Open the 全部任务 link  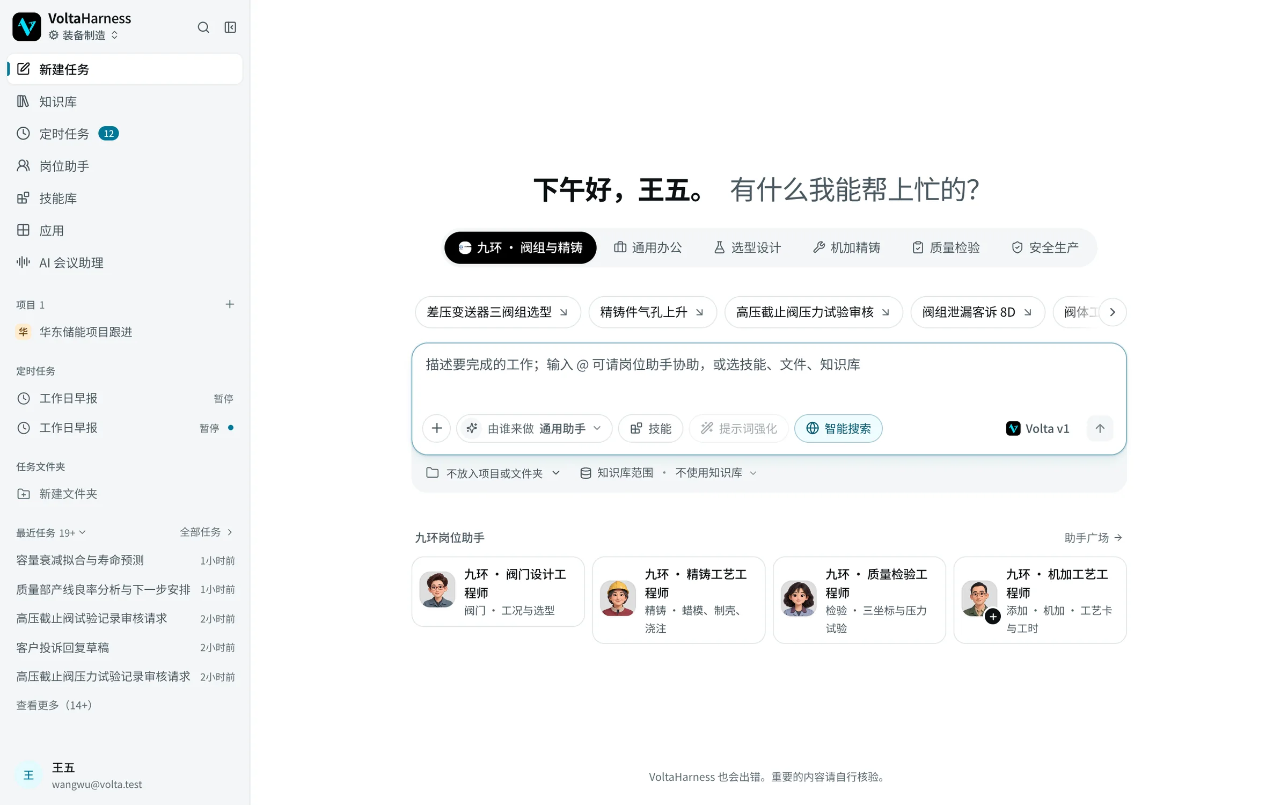pos(206,532)
